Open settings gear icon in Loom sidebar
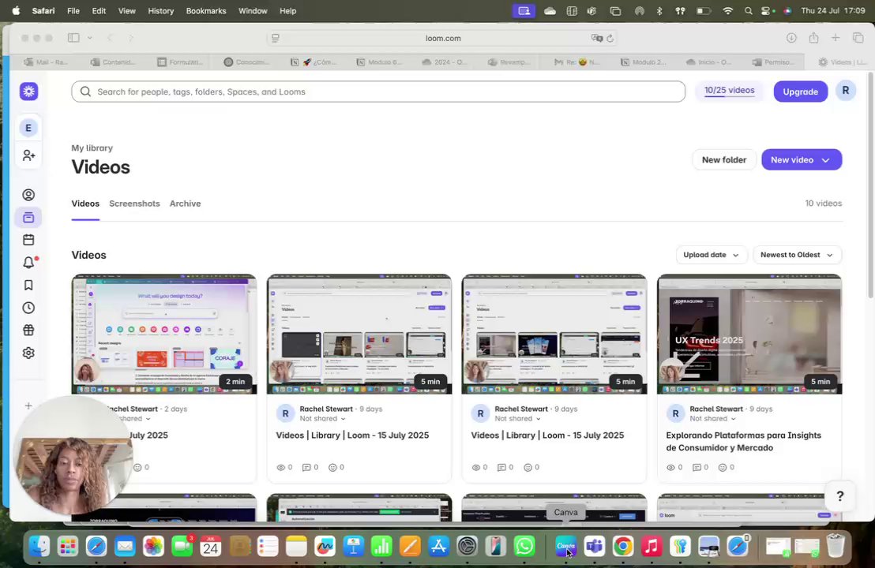Screen dimensions: 875x568 point(28,353)
